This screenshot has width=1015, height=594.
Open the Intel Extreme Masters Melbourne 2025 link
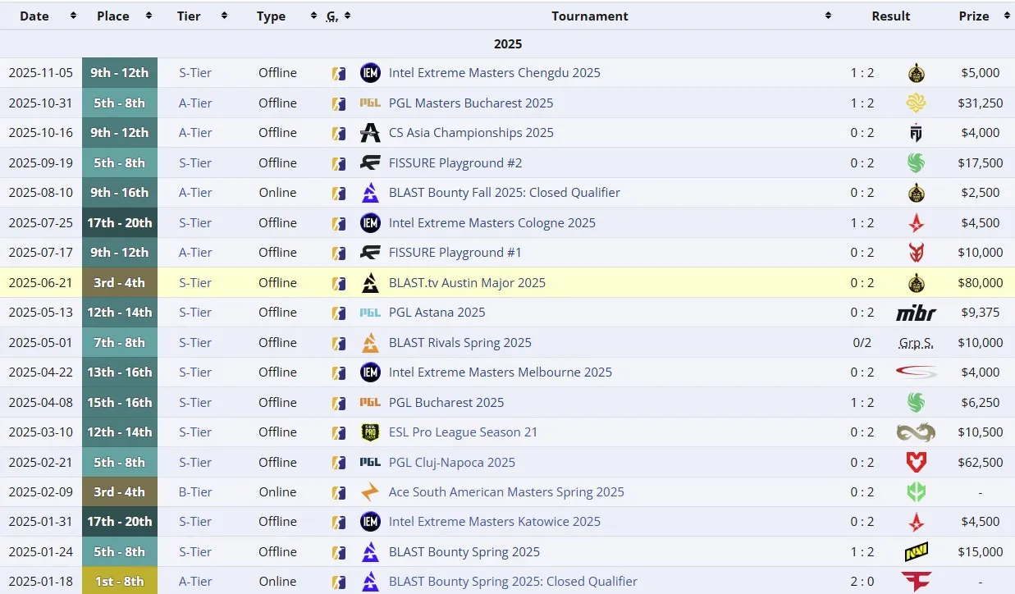click(501, 372)
